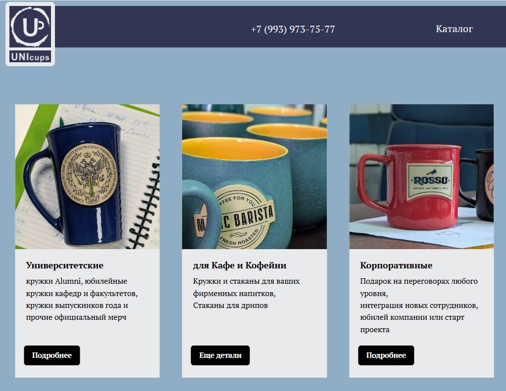Select the для Кафе и Кофейни heading
The height and width of the screenshot is (391, 506).
pos(240,265)
